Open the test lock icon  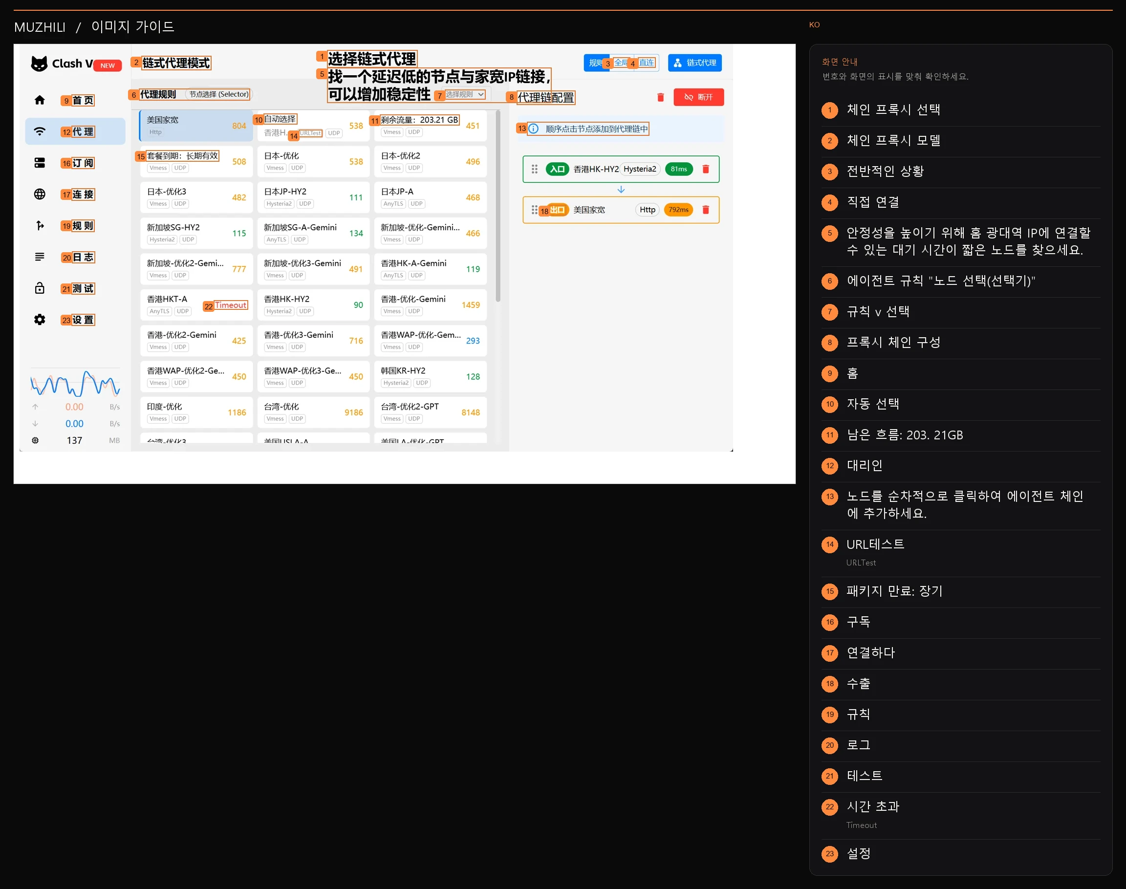pos(40,288)
